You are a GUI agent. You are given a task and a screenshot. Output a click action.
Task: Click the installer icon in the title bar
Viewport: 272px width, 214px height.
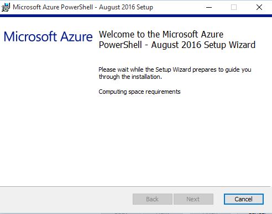pyautogui.click(x=6, y=7)
